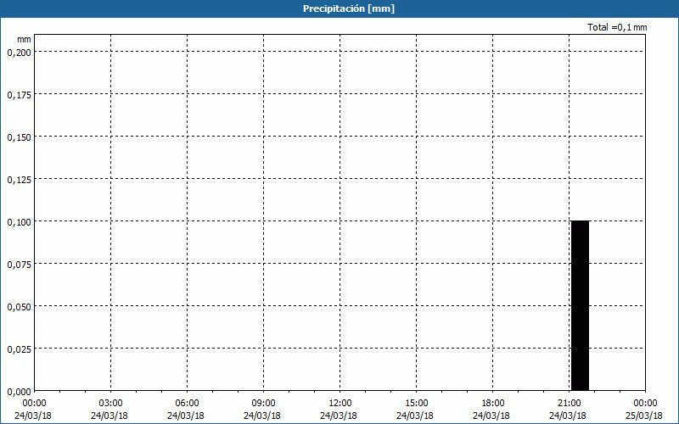
Task: Click the 0,050 y-axis value
Action: click(19, 306)
